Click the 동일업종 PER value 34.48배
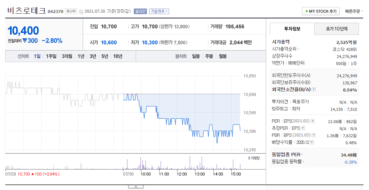The height and width of the screenshot is (190, 369). click(x=349, y=155)
